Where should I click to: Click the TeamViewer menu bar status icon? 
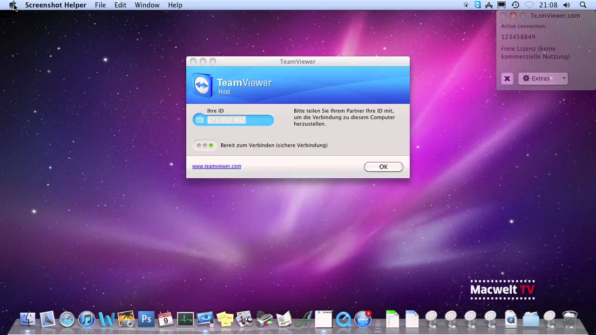478,5
